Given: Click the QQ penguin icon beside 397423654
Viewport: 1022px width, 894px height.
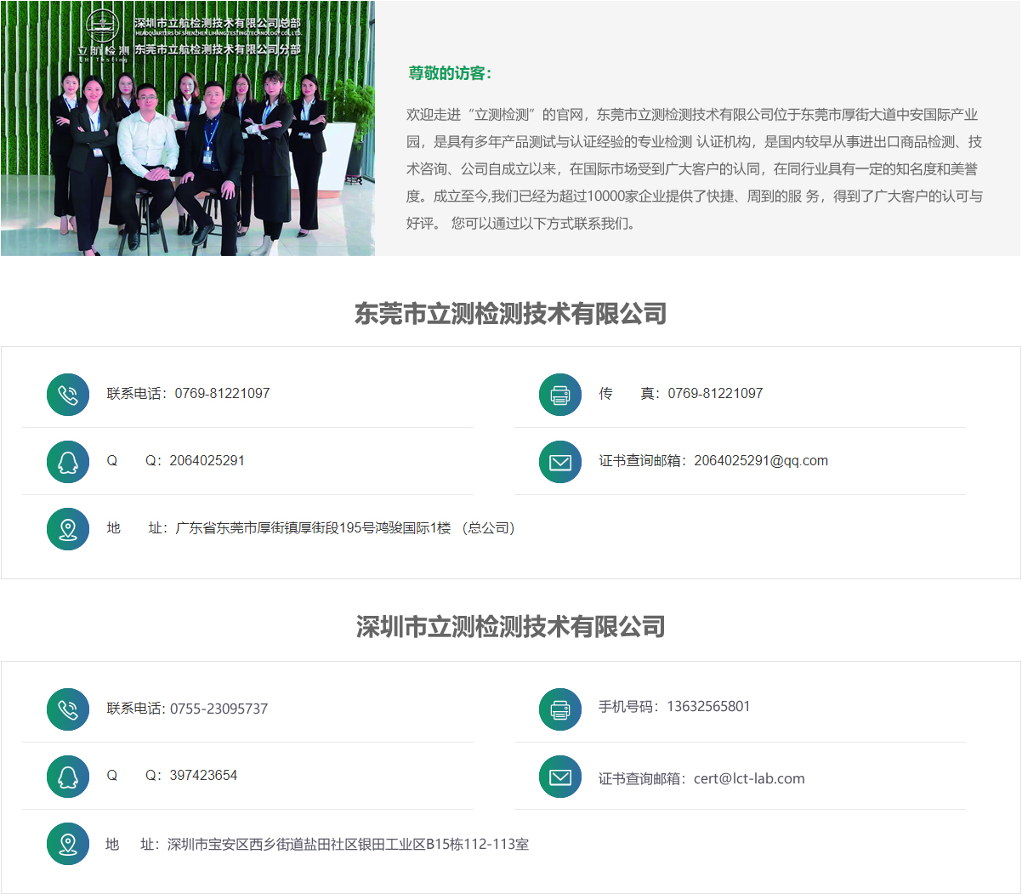Looking at the screenshot, I should (68, 777).
